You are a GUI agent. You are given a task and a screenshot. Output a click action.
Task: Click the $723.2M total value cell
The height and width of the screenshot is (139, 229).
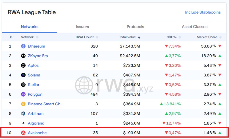132,65
